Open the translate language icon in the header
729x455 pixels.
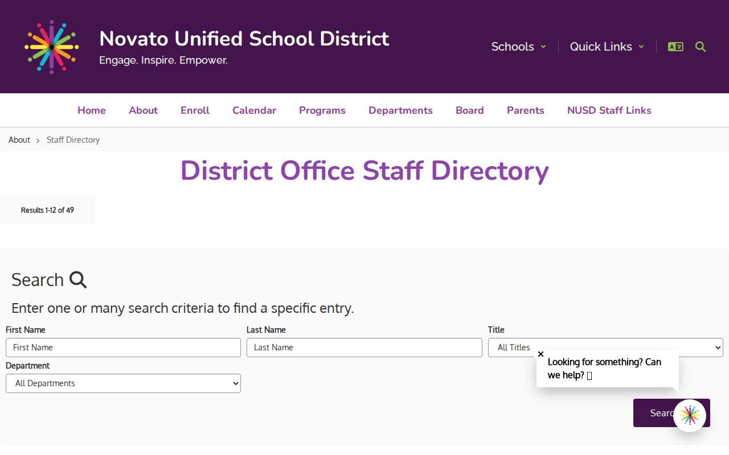(675, 47)
